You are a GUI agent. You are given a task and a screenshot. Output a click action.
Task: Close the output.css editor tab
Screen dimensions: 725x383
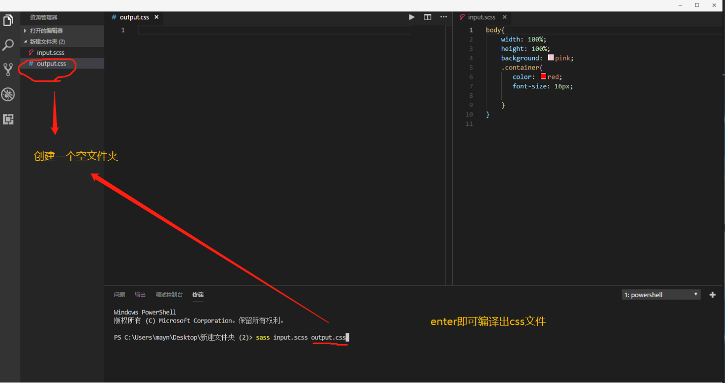point(156,17)
